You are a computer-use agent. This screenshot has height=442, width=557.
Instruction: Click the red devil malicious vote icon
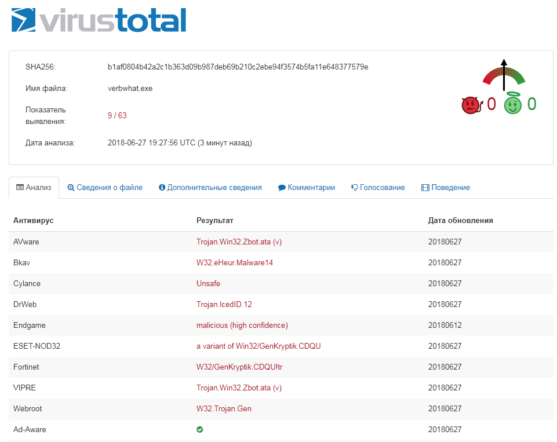472,105
